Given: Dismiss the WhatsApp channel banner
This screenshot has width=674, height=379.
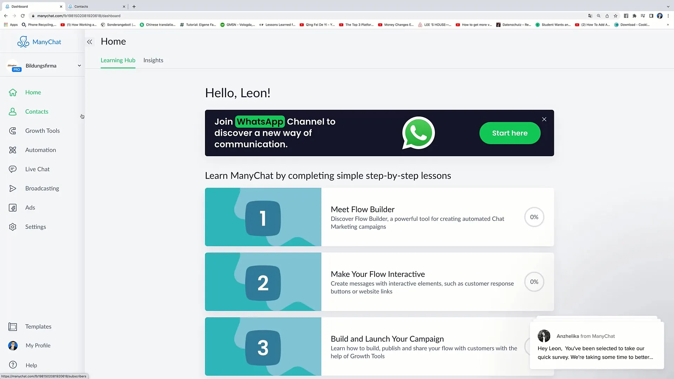Looking at the screenshot, I should 544,119.
